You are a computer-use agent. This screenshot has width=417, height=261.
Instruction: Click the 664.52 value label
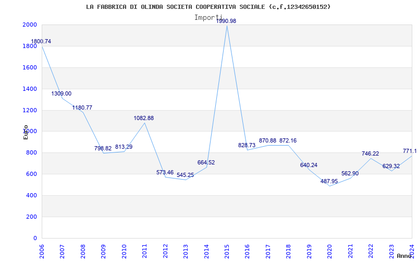point(206,163)
